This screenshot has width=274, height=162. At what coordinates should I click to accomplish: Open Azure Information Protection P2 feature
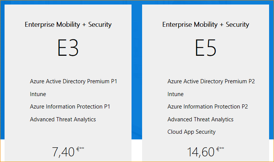[207, 107]
